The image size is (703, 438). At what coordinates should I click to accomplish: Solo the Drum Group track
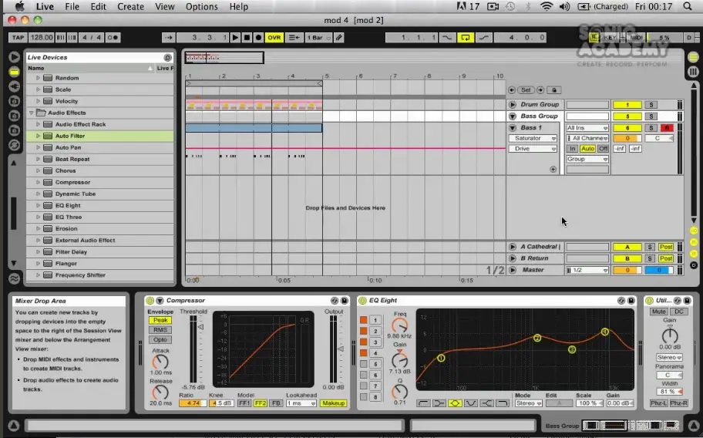pos(651,104)
